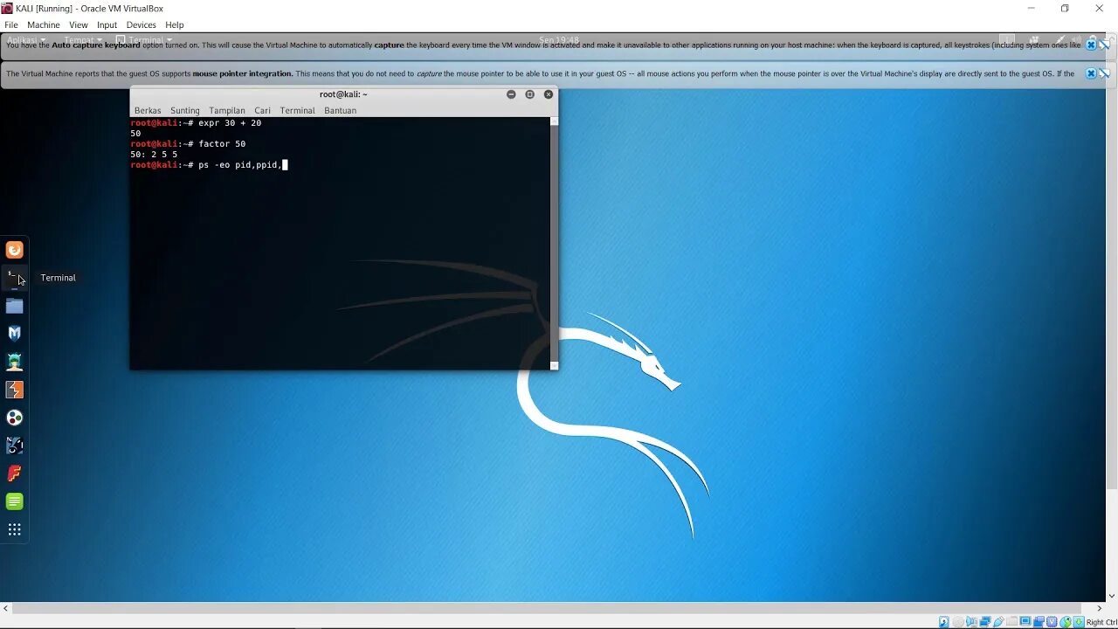This screenshot has width=1118, height=629.
Task: Launch Metasploit from the dock
Action: [x=15, y=334]
